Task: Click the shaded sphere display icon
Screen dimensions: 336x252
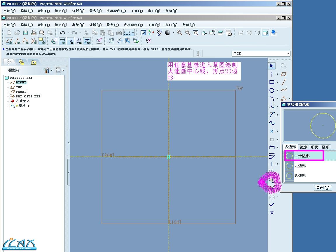Action: [168, 33]
